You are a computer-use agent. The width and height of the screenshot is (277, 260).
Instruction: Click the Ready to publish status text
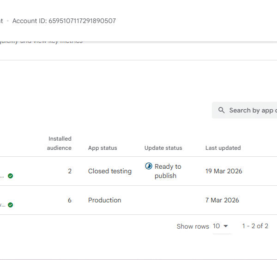[168, 171]
